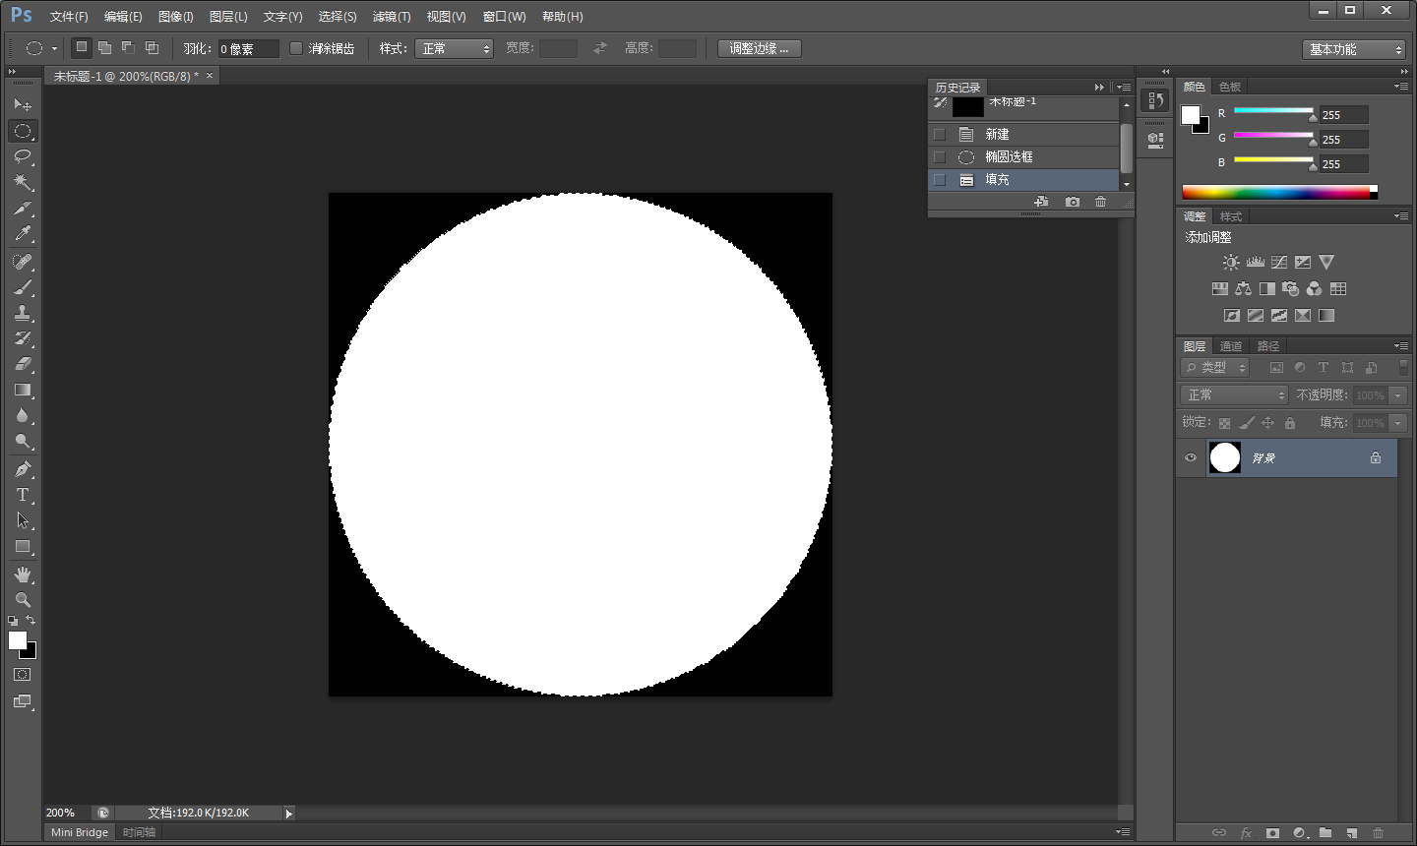Delete current state in History panel

coord(1100,202)
